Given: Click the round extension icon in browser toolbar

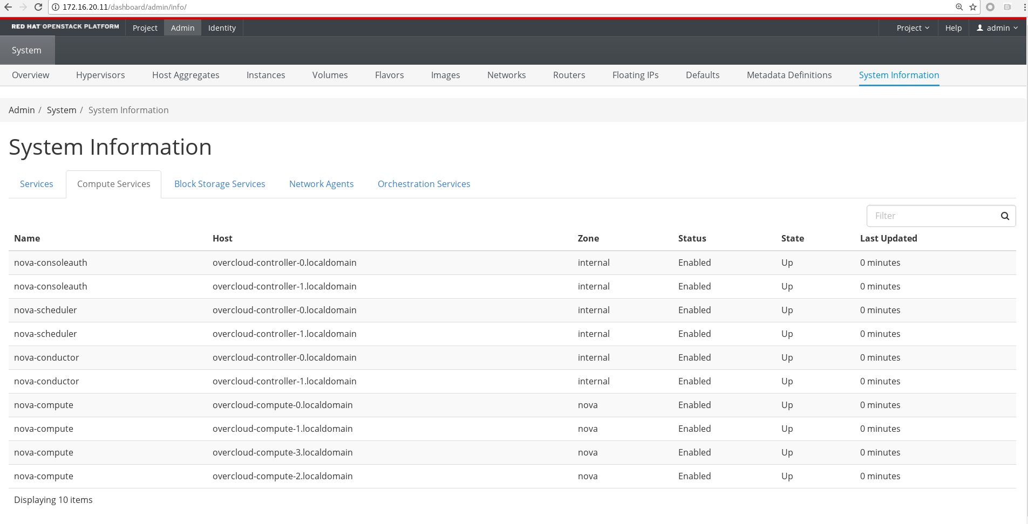Looking at the screenshot, I should pyautogui.click(x=990, y=7).
